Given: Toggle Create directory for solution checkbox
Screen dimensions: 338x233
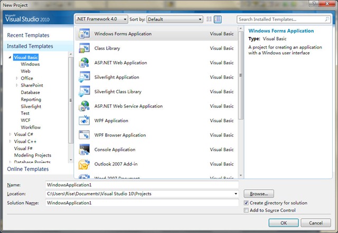Looking at the screenshot, I should (246, 203).
